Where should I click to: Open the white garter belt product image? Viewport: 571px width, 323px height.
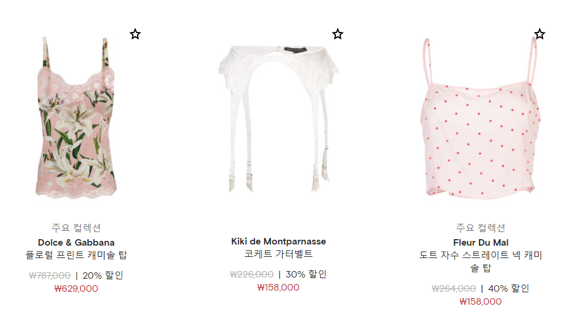click(x=279, y=118)
